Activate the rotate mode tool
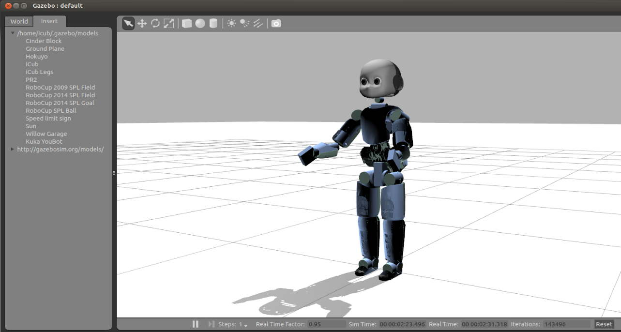Viewport: 621px width, 332px height. [155, 23]
